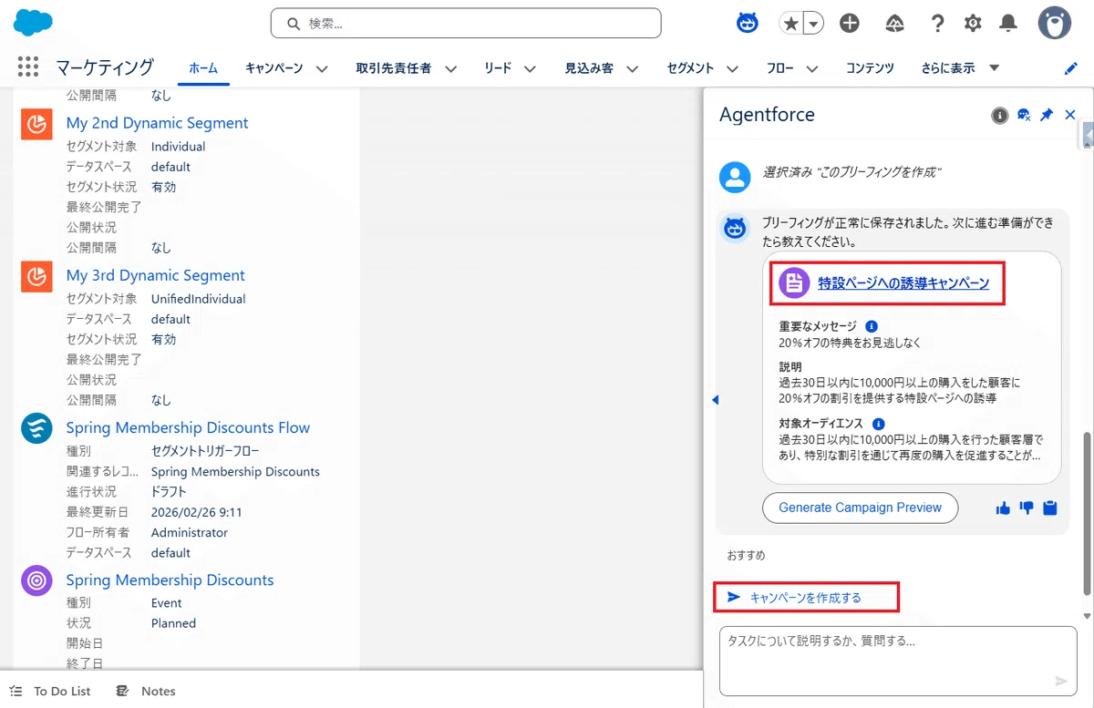
Task: Open Spring Membership Discounts campaign link
Action: tap(170, 580)
